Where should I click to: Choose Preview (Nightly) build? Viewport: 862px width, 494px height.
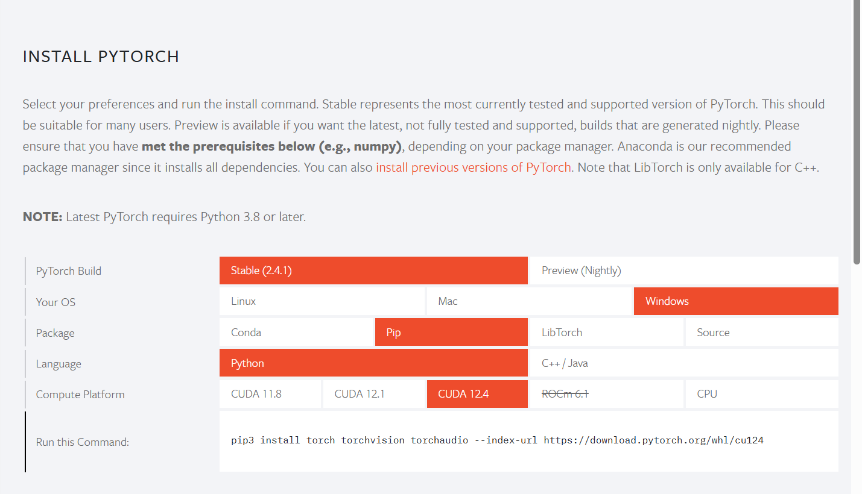point(684,270)
